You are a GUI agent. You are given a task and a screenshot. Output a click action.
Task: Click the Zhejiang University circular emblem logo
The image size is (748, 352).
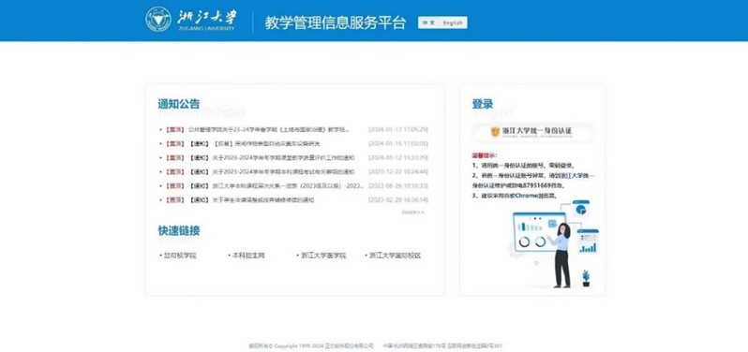(x=158, y=20)
